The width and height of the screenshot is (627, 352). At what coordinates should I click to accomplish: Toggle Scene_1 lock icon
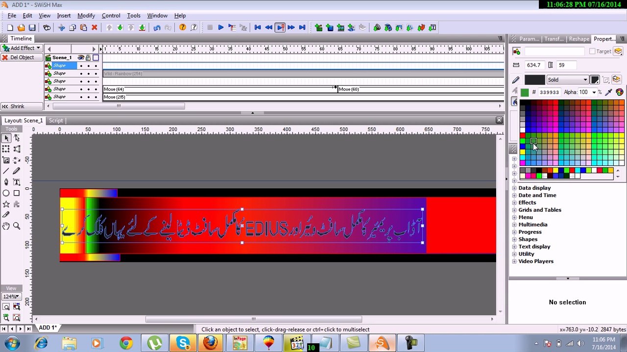[x=88, y=58]
